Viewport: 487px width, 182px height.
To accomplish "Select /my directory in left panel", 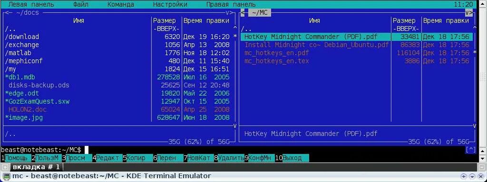I will pyautogui.click(x=117, y=69).
